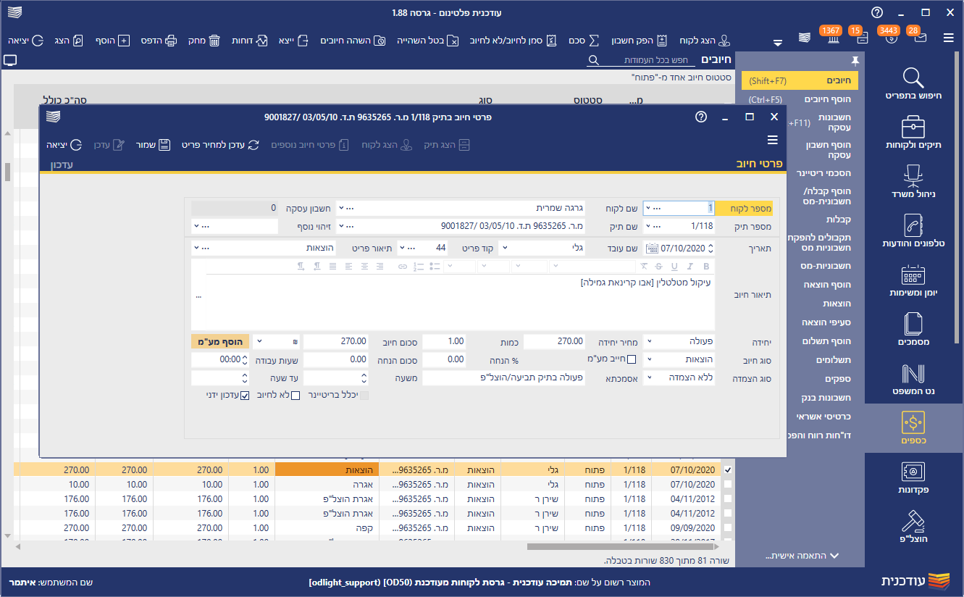Open the 'מסמכים' documents module
964x597 pixels.
click(x=914, y=330)
